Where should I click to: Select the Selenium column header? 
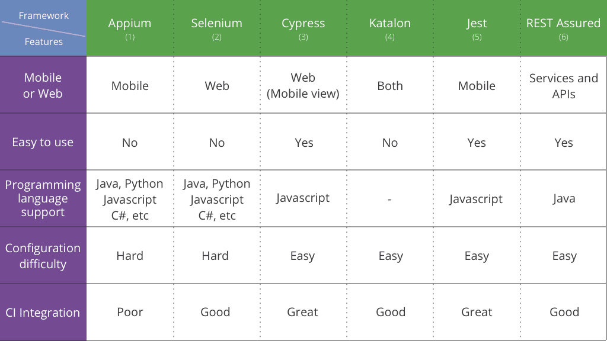click(217, 28)
